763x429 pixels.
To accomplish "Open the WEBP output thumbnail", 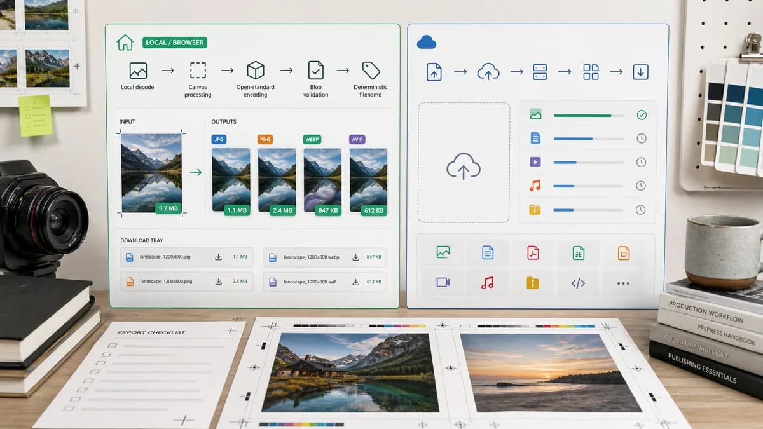I will (x=322, y=180).
